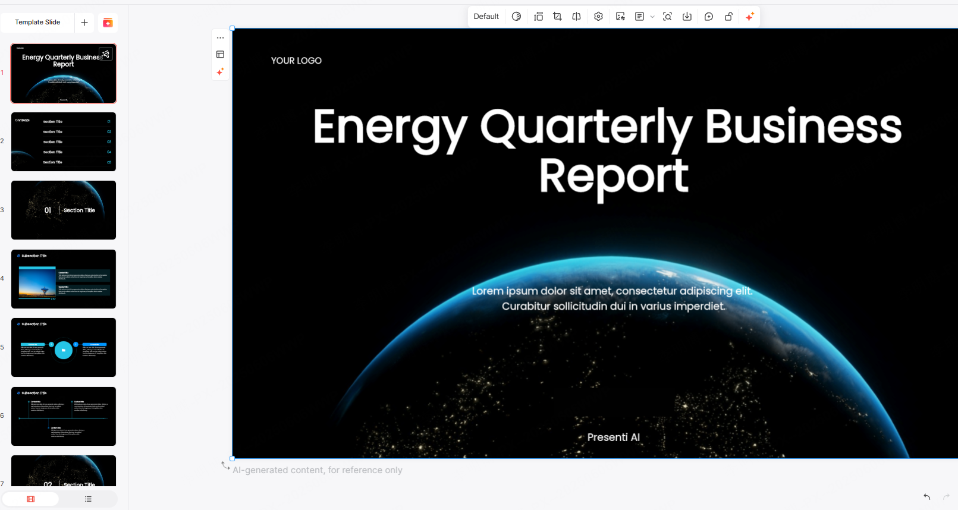Click the undo arrow icon
The image size is (958, 510).
[x=926, y=497]
